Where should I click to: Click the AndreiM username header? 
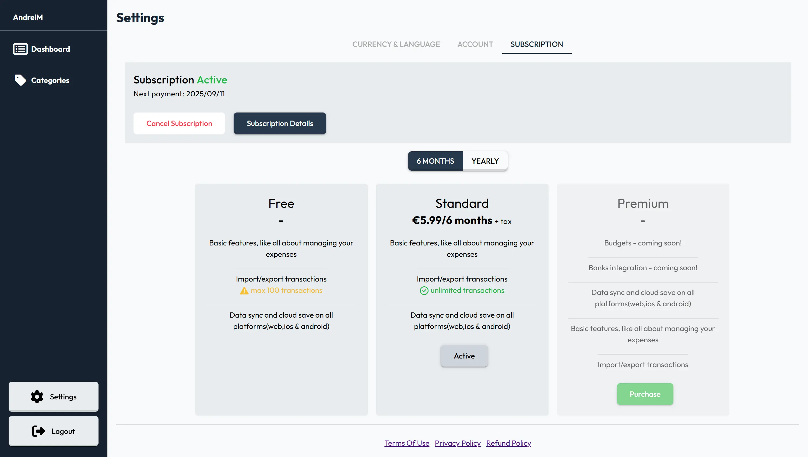28,17
